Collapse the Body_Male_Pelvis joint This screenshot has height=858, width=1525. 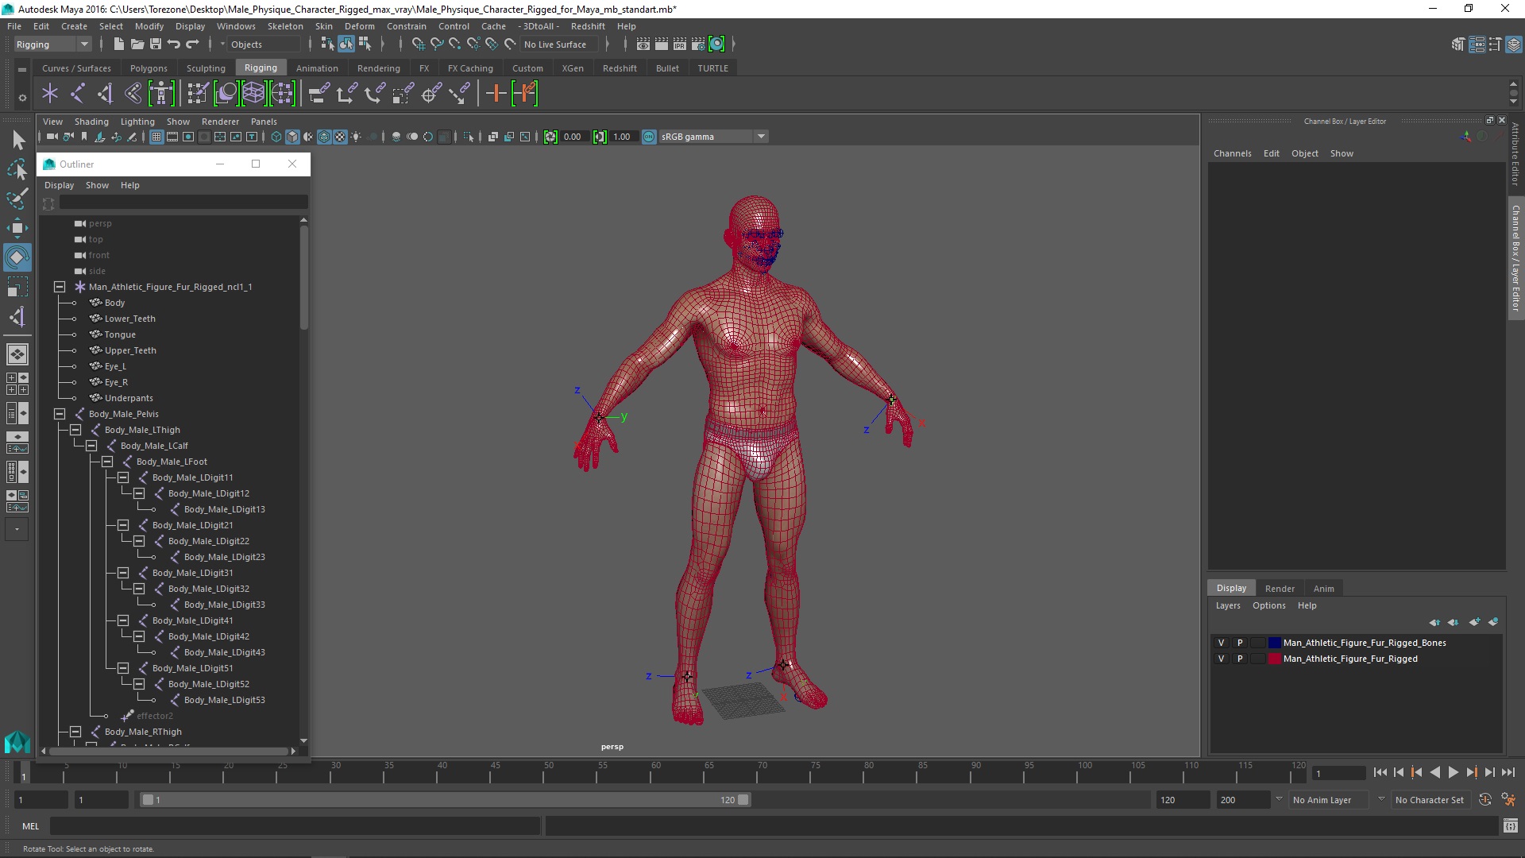point(60,414)
